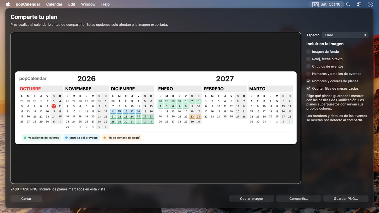This screenshot has width=379, height=213.
Task: Enable the Imagen de fondo checkbox
Action: (x=309, y=51)
